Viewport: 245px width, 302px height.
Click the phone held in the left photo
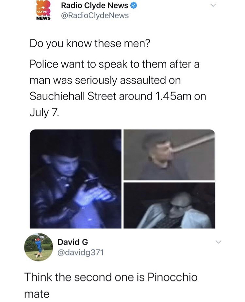[91, 184]
